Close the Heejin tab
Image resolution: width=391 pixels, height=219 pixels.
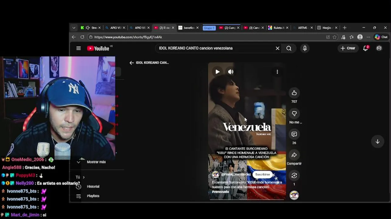pyautogui.click(x=336, y=28)
